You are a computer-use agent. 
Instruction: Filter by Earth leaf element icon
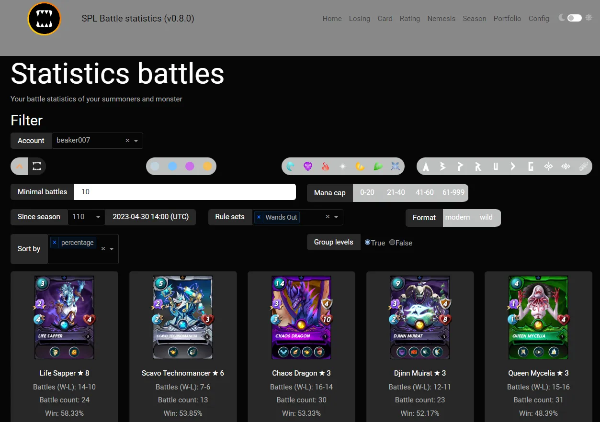pyautogui.click(x=378, y=166)
